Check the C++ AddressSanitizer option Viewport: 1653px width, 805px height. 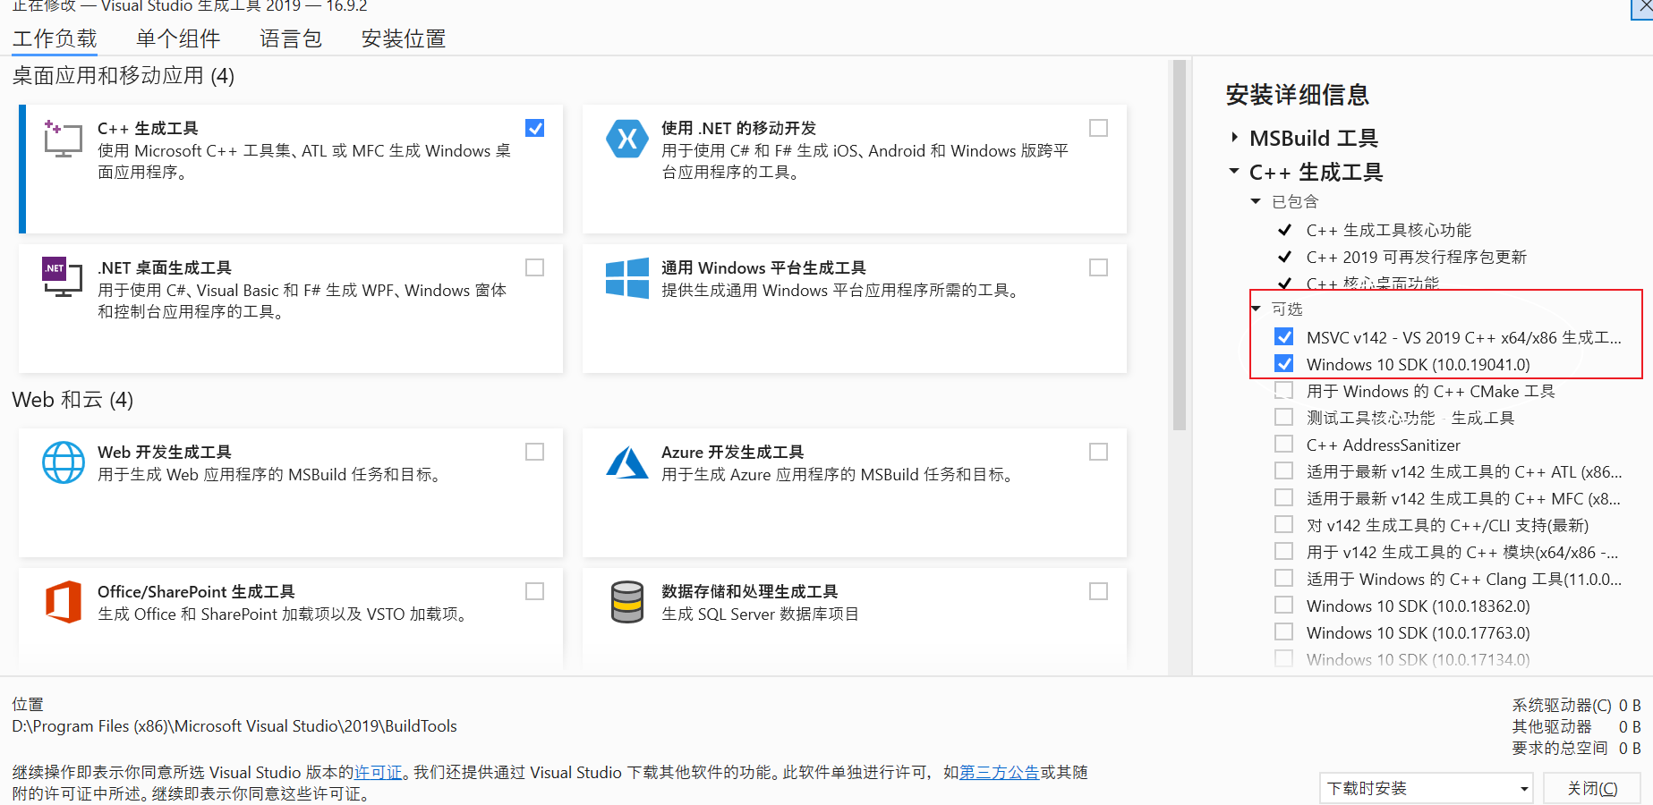click(x=1284, y=445)
